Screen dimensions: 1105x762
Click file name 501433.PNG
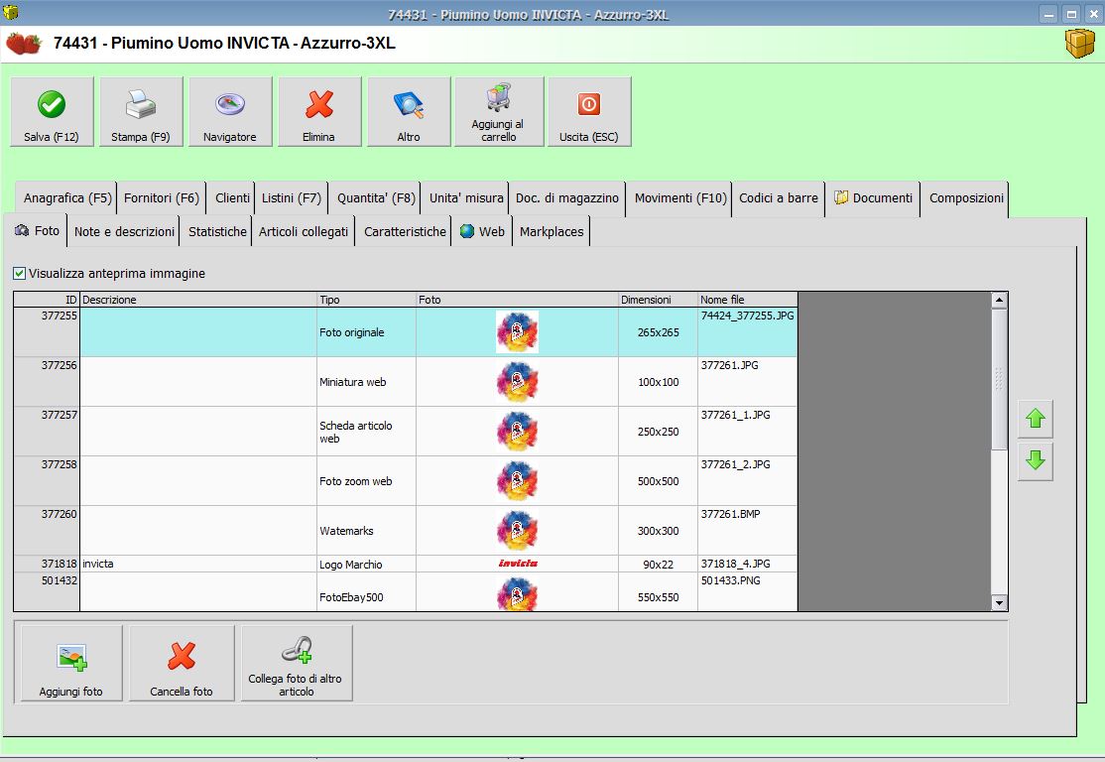point(730,580)
